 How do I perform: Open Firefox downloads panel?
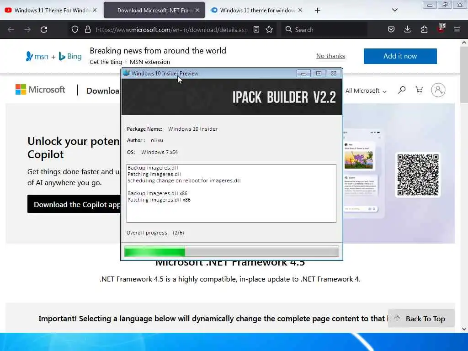point(407,29)
